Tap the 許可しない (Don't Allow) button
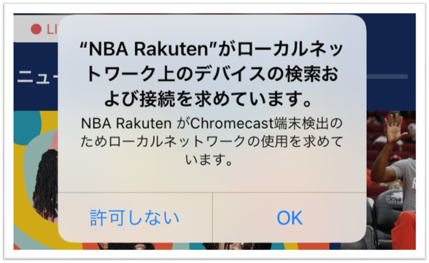429x263 pixels. coord(135,218)
